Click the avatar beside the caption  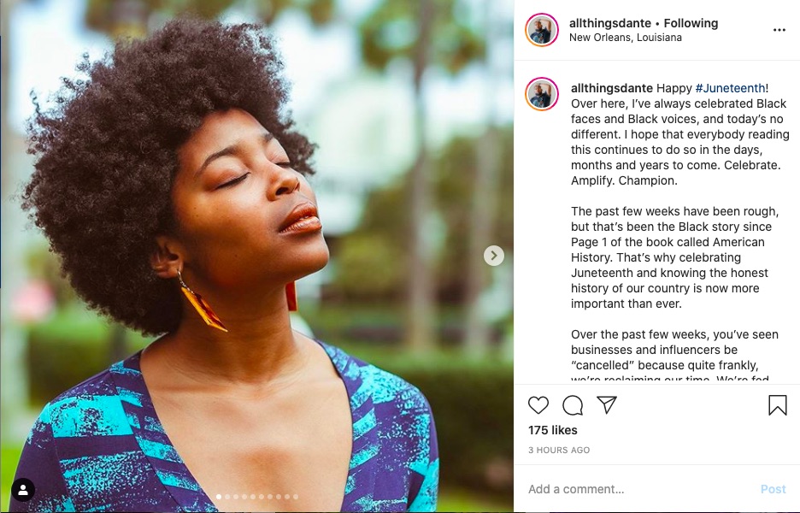click(x=542, y=94)
